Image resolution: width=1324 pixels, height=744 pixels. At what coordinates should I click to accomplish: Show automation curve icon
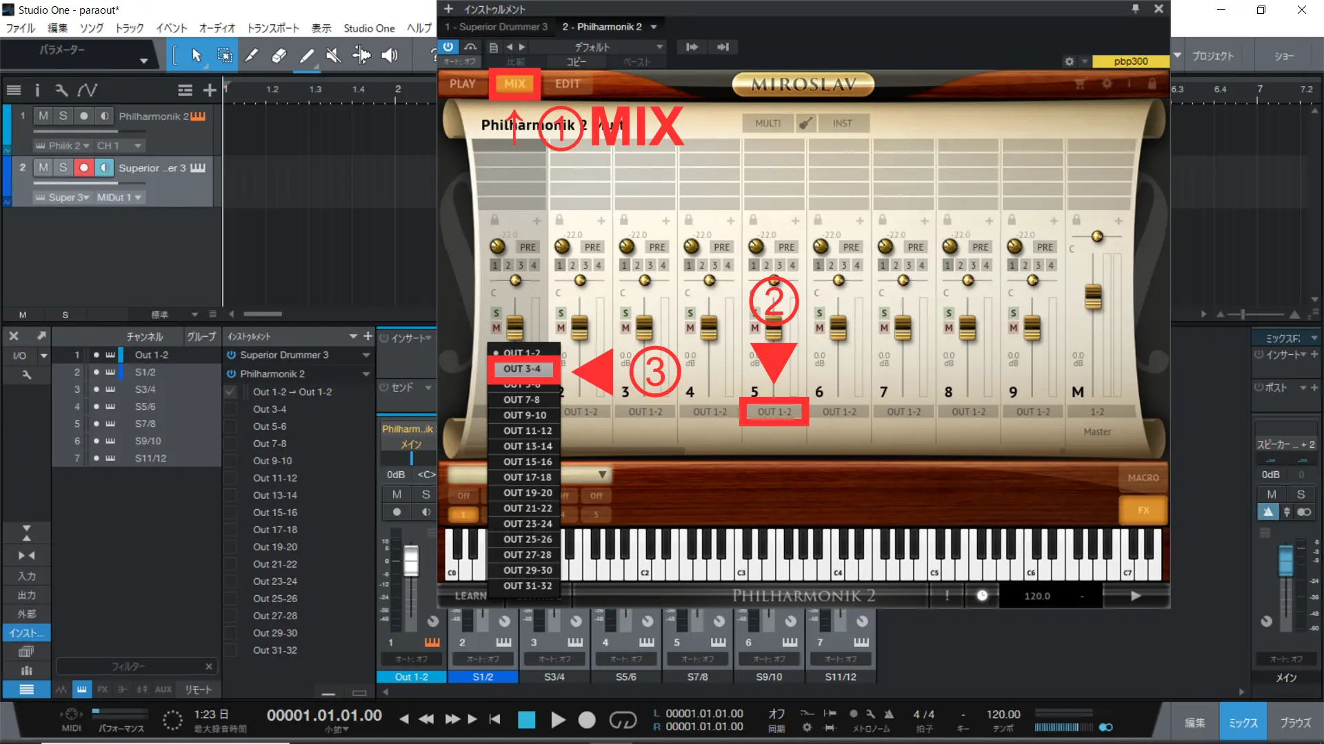(x=87, y=90)
